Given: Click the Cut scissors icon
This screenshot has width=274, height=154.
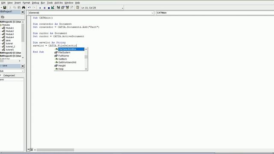Looking at the screenshot, I should tap(10, 8).
